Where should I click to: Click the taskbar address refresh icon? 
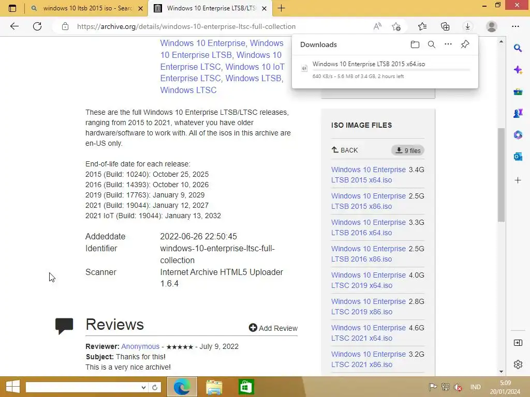tap(155, 387)
